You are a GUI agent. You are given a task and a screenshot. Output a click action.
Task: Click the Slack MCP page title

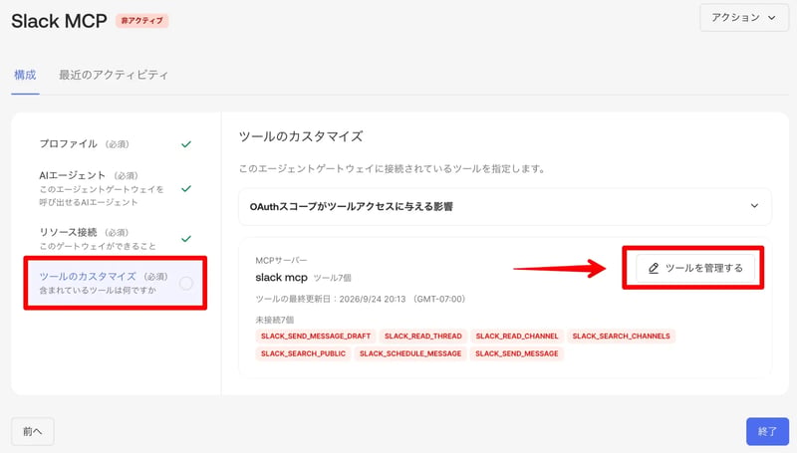click(59, 21)
